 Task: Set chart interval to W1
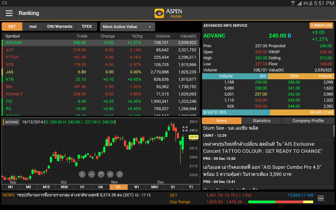pyautogui.click(x=137, y=187)
